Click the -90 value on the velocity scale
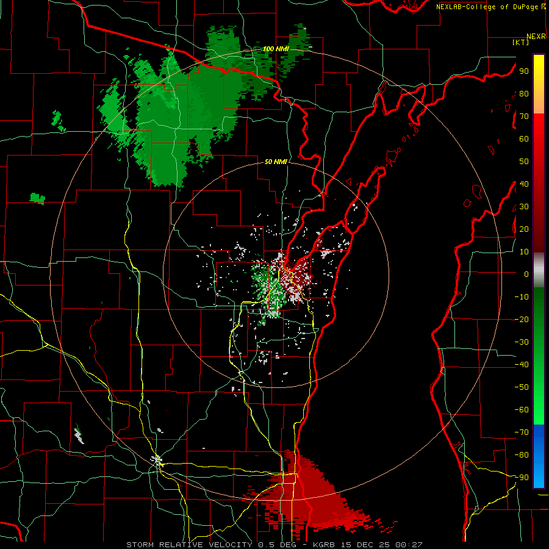 click(522, 478)
